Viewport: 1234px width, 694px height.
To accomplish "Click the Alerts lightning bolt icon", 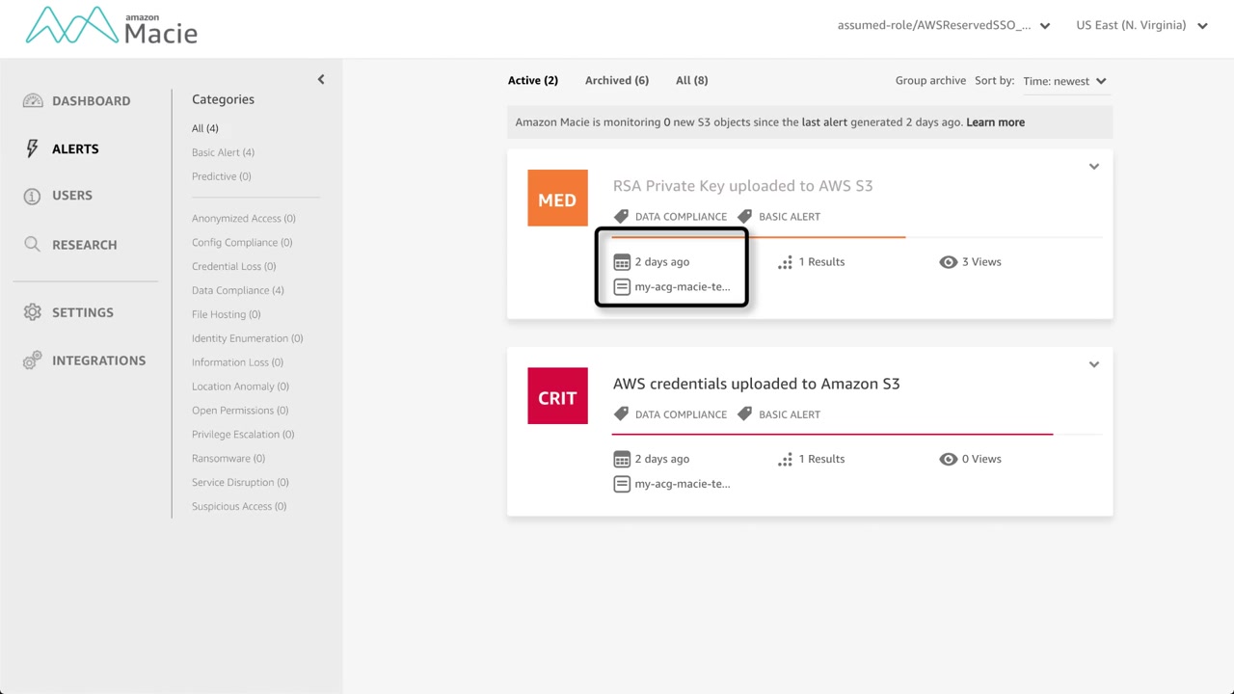I will [x=33, y=148].
